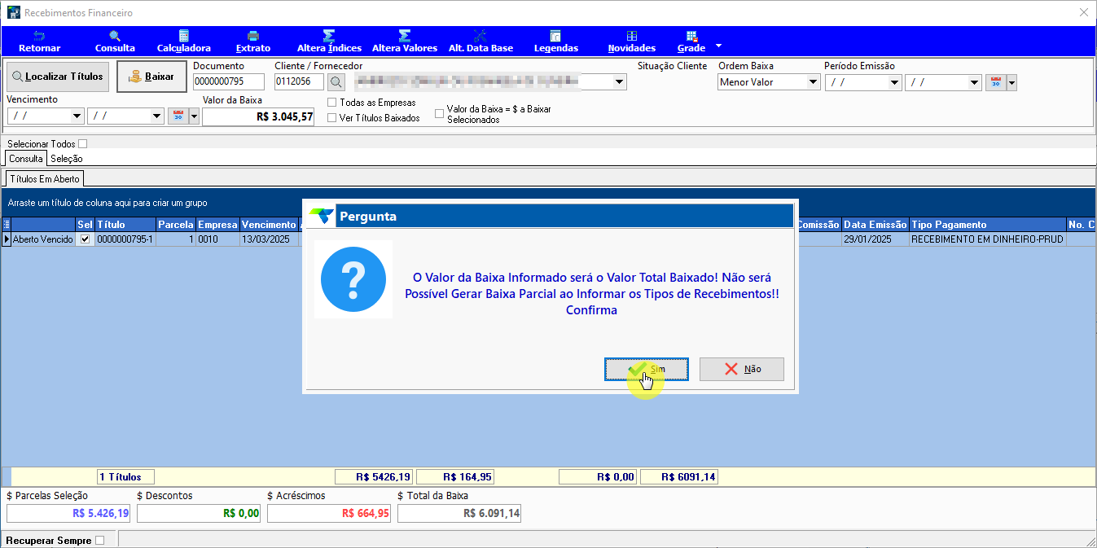The height and width of the screenshot is (548, 1097).
Task: Open the Extrato printer tool
Action: pyautogui.click(x=252, y=42)
